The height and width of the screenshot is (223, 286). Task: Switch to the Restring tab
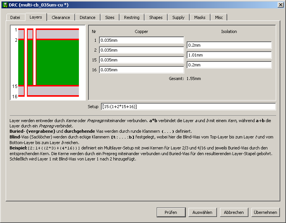(132, 17)
